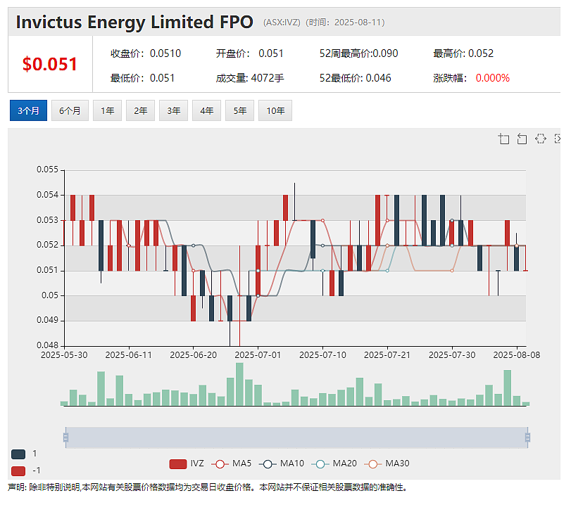Click the 0.055 y-axis label
The width and height of the screenshot is (571, 505).
47,170
